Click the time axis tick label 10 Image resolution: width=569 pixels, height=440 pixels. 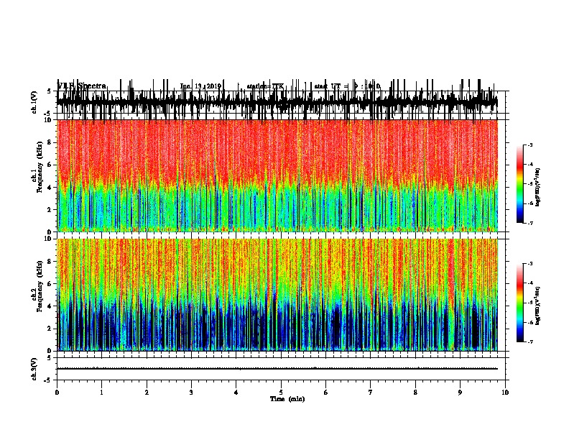tap(505, 393)
